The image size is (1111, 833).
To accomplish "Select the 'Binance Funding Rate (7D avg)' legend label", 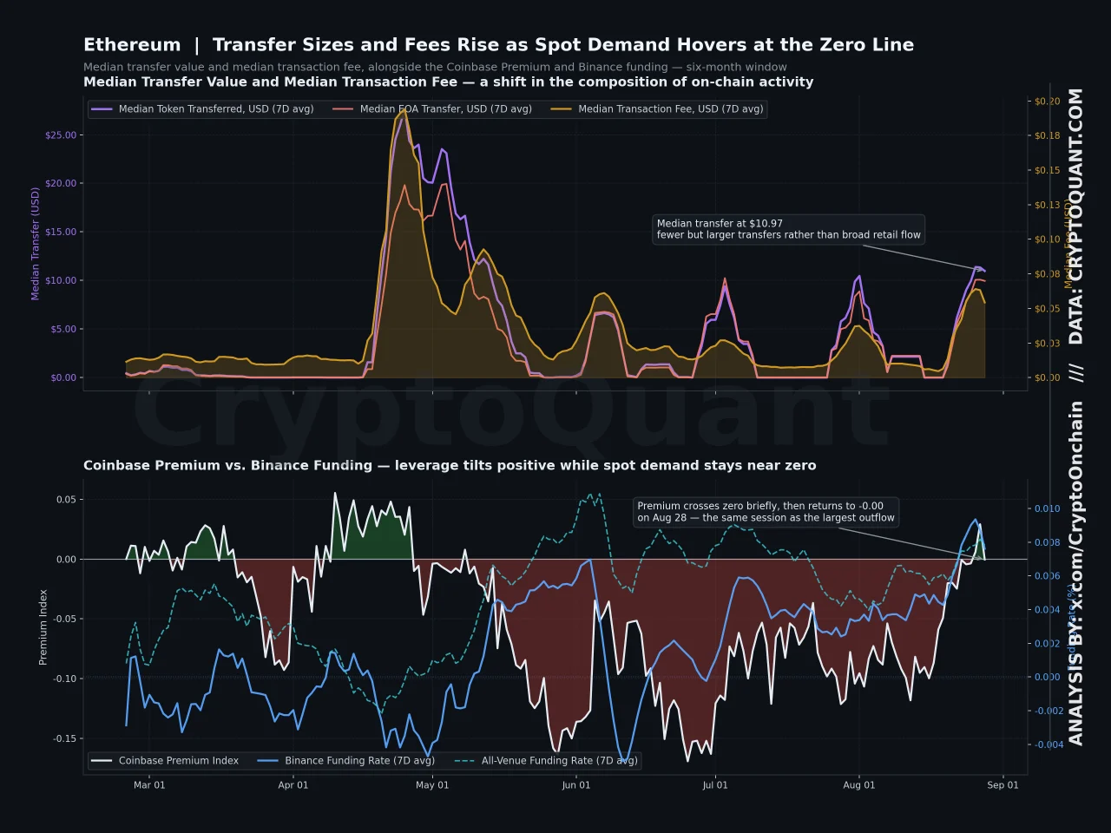I will (x=360, y=761).
